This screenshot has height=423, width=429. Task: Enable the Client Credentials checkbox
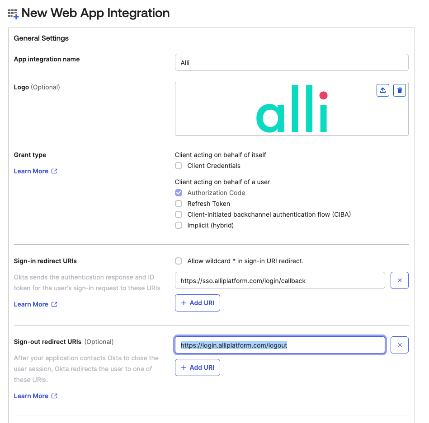[179, 166]
